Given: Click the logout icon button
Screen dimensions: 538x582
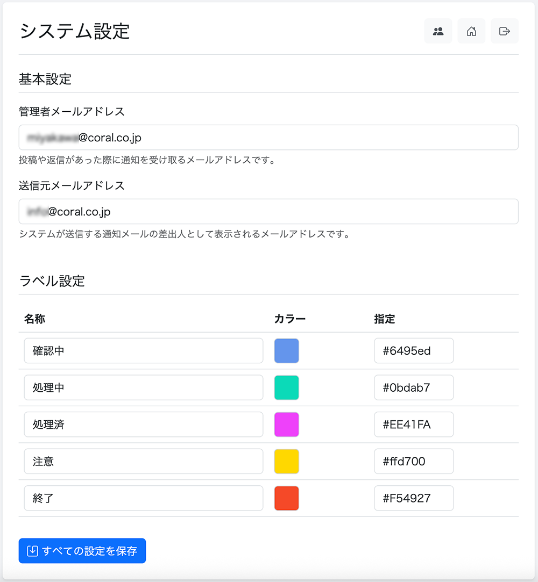Looking at the screenshot, I should tap(504, 31).
